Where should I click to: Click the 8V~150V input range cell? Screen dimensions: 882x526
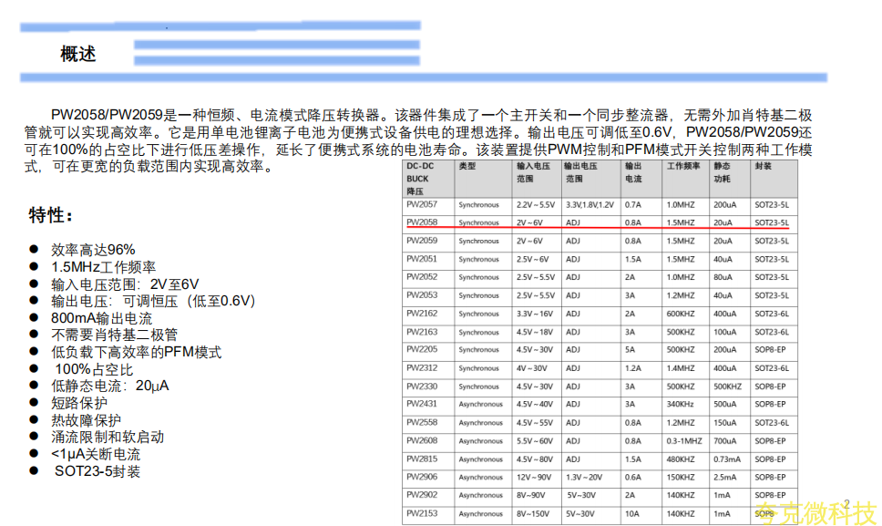[x=534, y=514]
